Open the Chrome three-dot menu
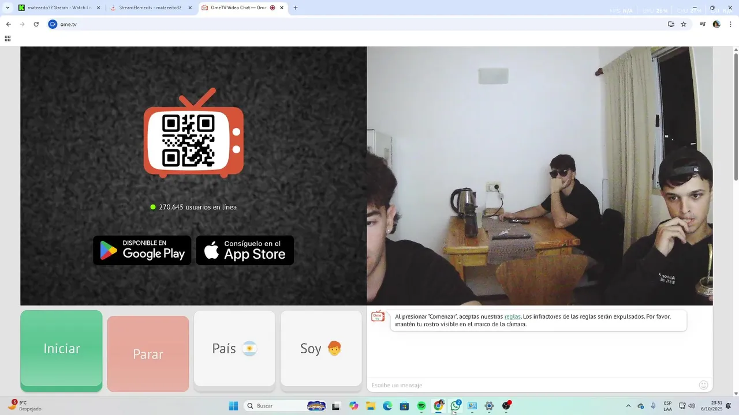Screen dimensions: 739x415 (731, 24)
